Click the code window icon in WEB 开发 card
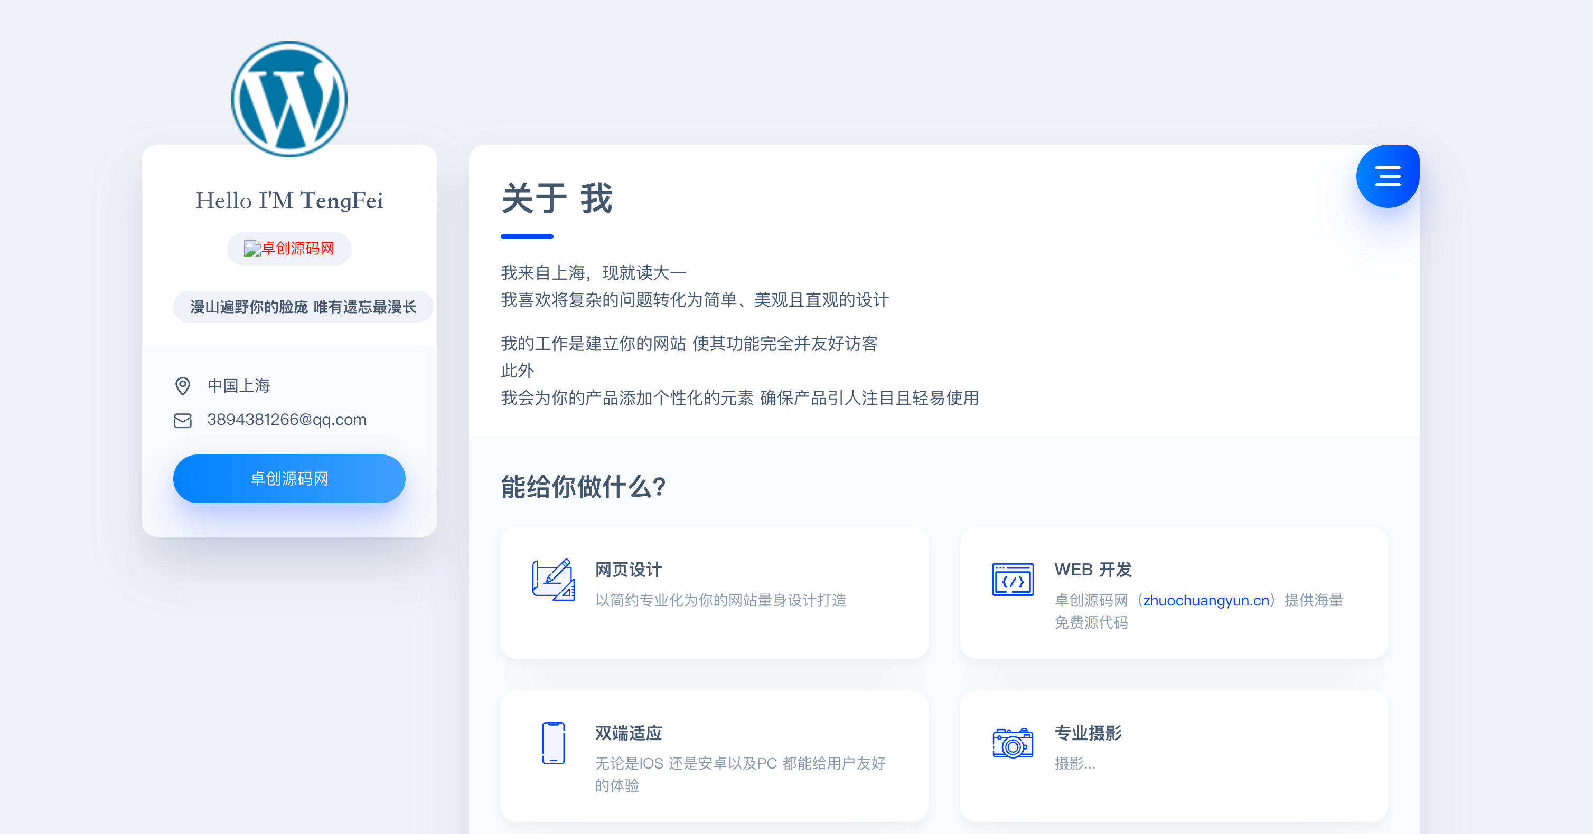 (1013, 582)
